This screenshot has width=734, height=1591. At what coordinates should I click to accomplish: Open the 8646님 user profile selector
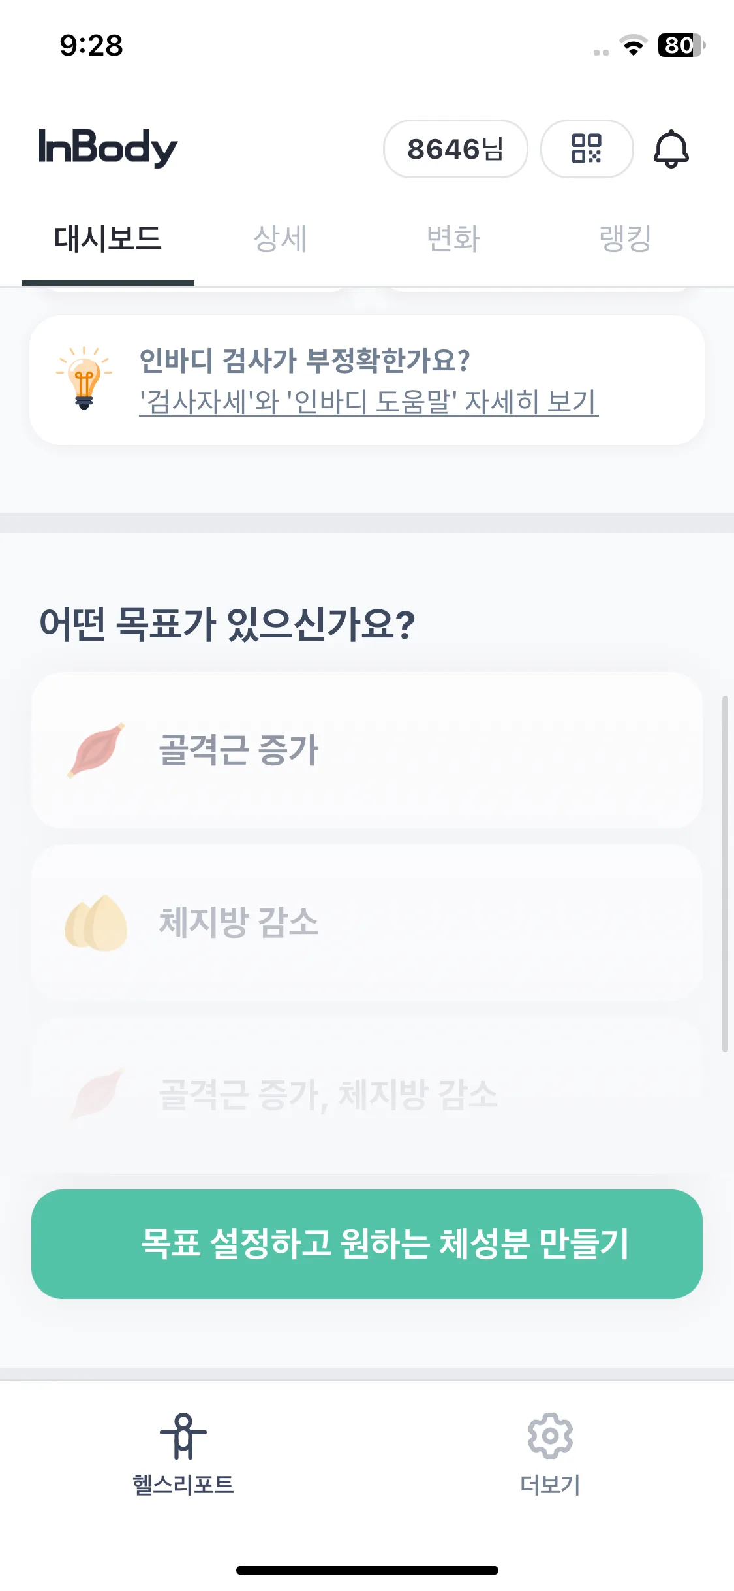pyautogui.click(x=455, y=148)
